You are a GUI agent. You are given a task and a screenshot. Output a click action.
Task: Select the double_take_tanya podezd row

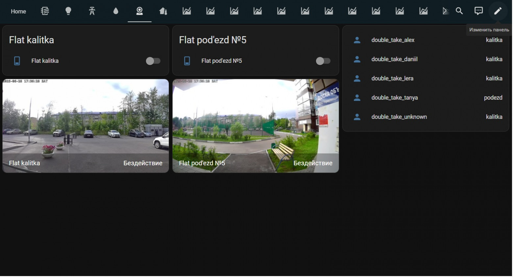point(426,98)
